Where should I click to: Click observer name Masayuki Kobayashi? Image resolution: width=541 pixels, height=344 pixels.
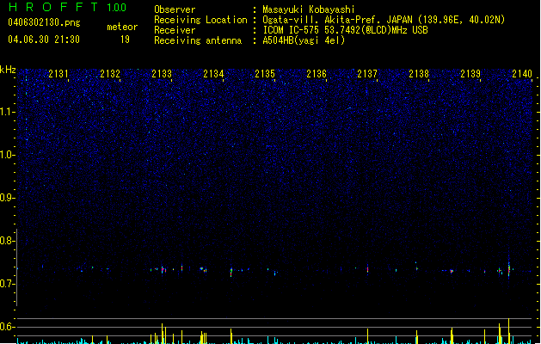309,9
